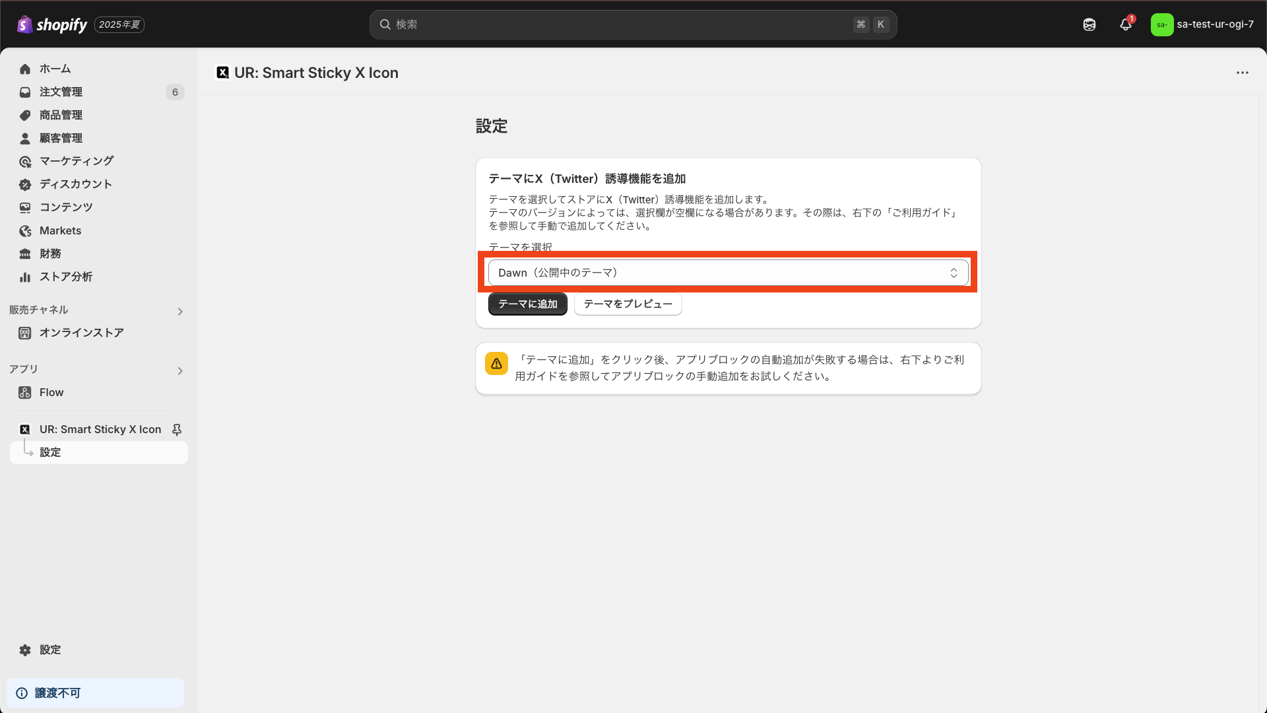The width and height of the screenshot is (1267, 713).
Task: Click the テーマをプレビュー button
Action: pos(628,304)
